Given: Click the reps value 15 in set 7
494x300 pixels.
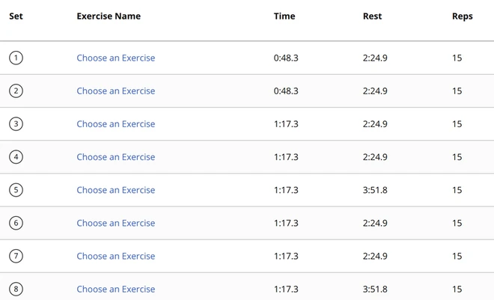Looking at the screenshot, I should click(x=457, y=256).
